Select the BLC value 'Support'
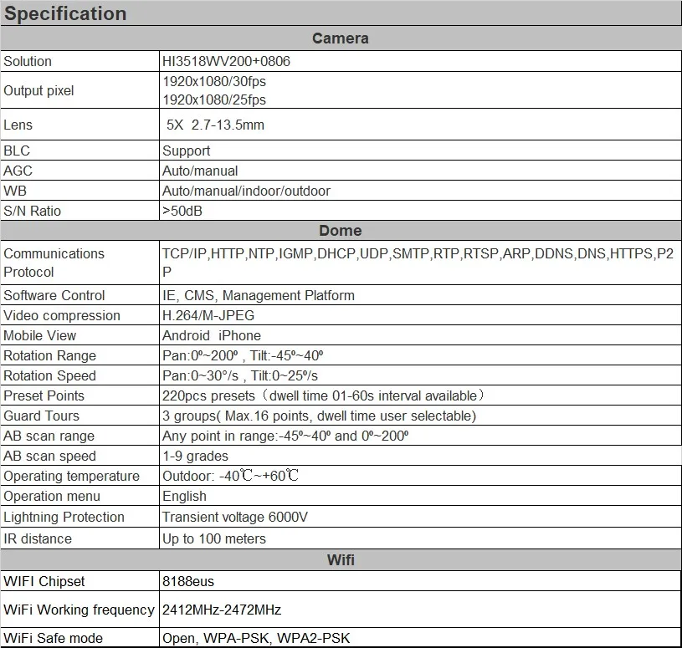The width and height of the screenshot is (682, 648). (x=186, y=151)
